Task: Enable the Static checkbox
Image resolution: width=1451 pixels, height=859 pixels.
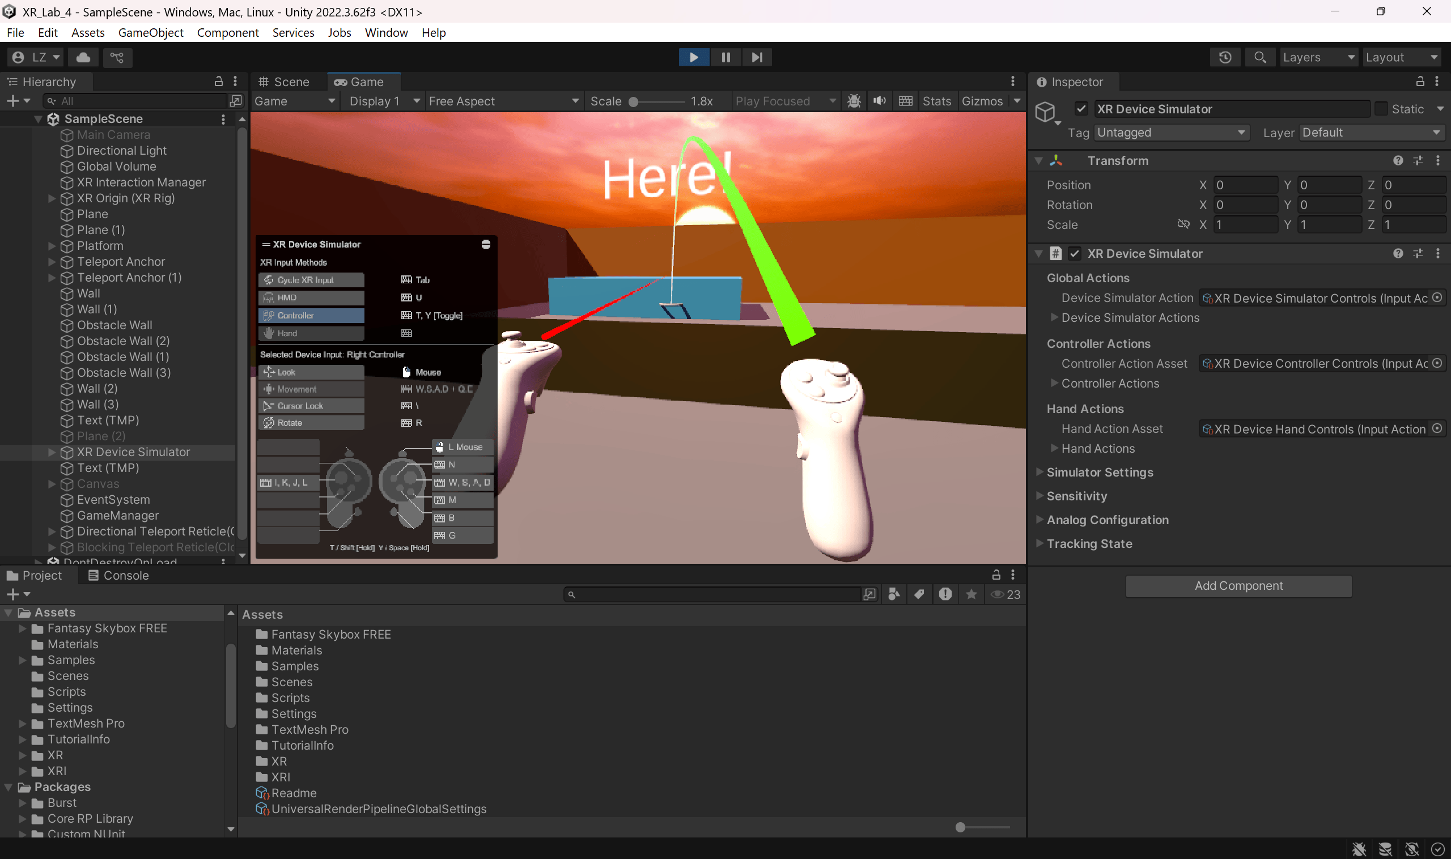Action: (x=1381, y=109)
